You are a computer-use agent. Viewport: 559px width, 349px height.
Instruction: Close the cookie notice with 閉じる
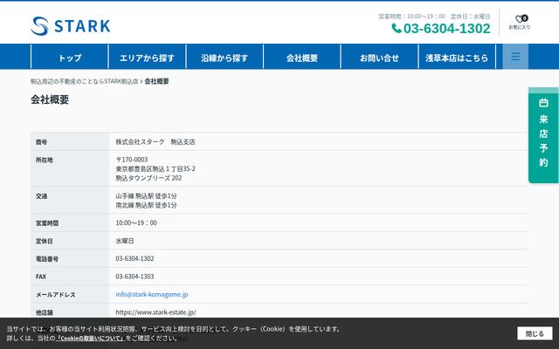pyautogui.click(x=535, y=333)
